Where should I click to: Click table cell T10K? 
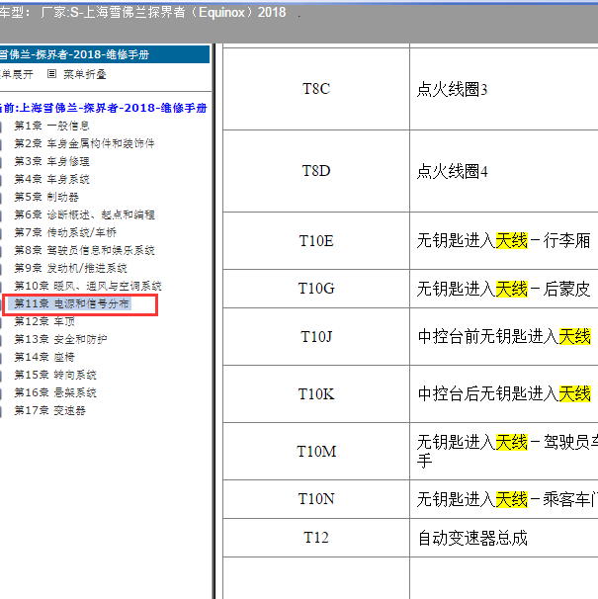316,393
